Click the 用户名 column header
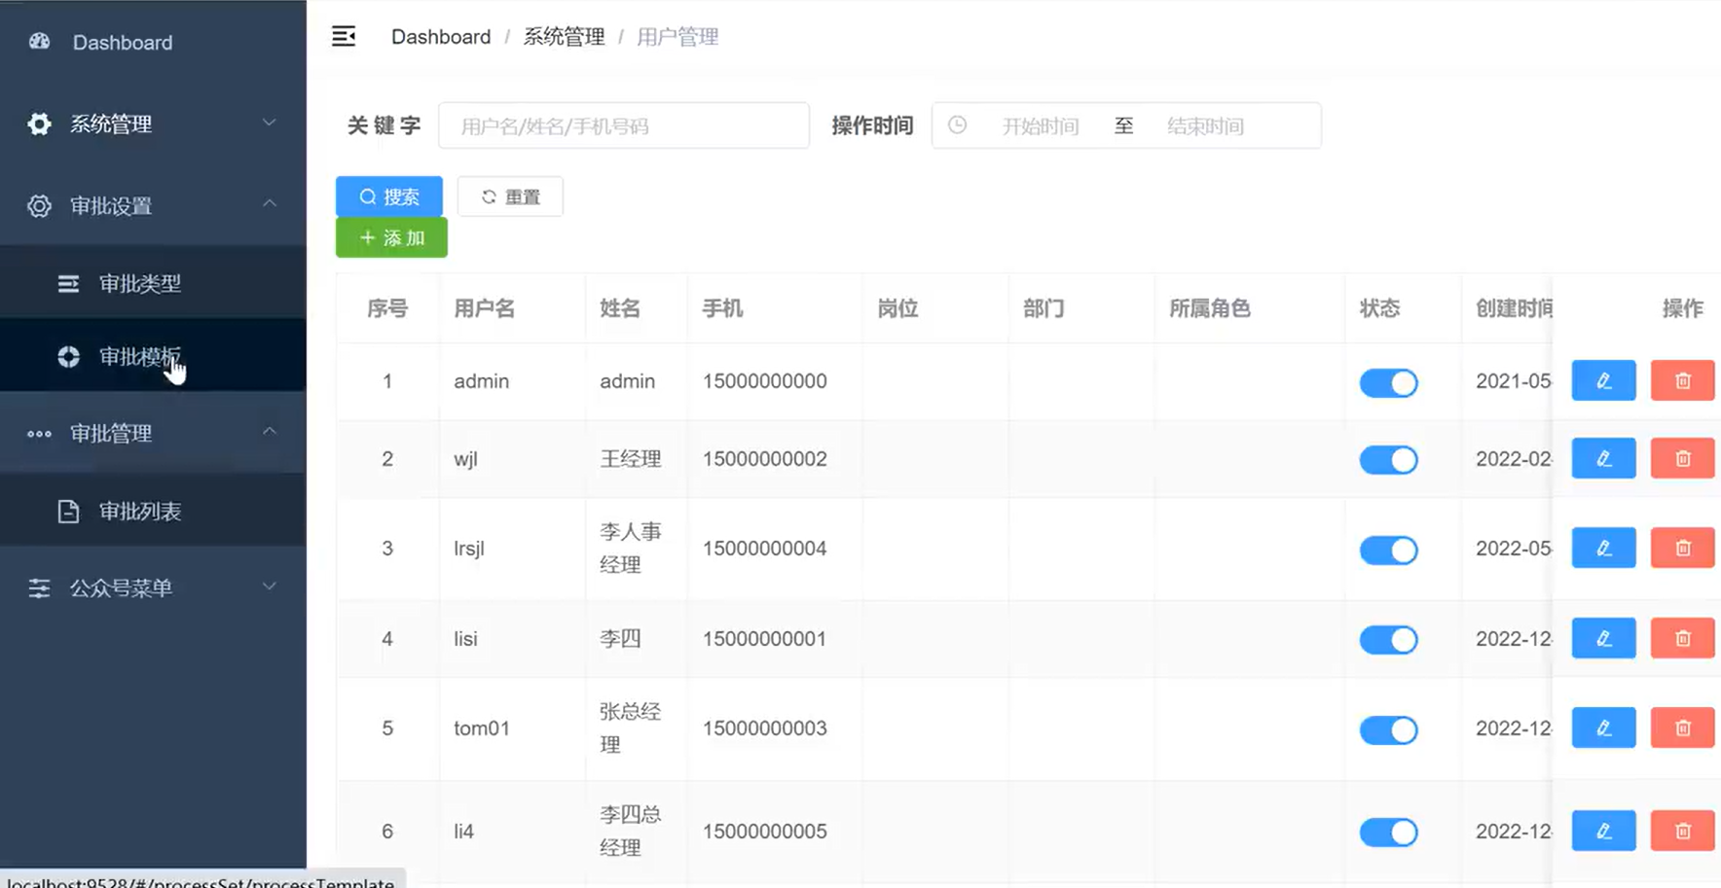The height and width of the screenshot is (888, 1721). click(x=484, y=308)
